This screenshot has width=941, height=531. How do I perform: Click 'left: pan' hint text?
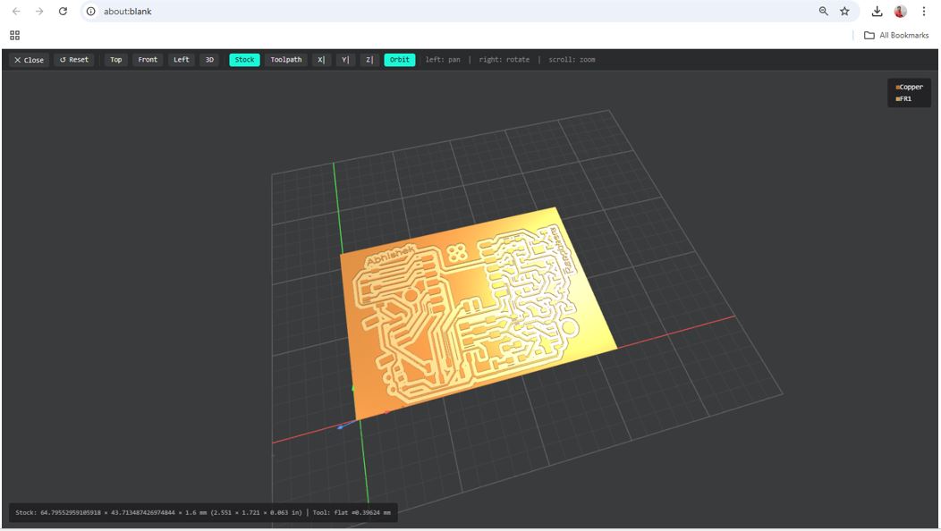pyautogui.click(x=443, y=60)
